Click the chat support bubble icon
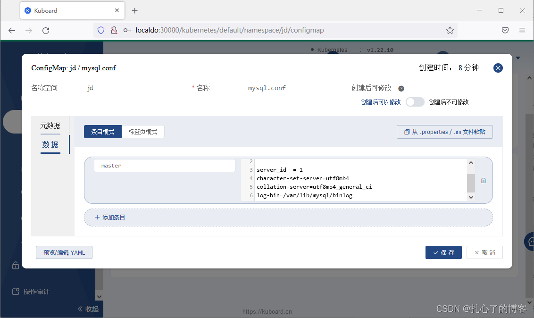This screenshot has width=534, height=318. (530, 242)
